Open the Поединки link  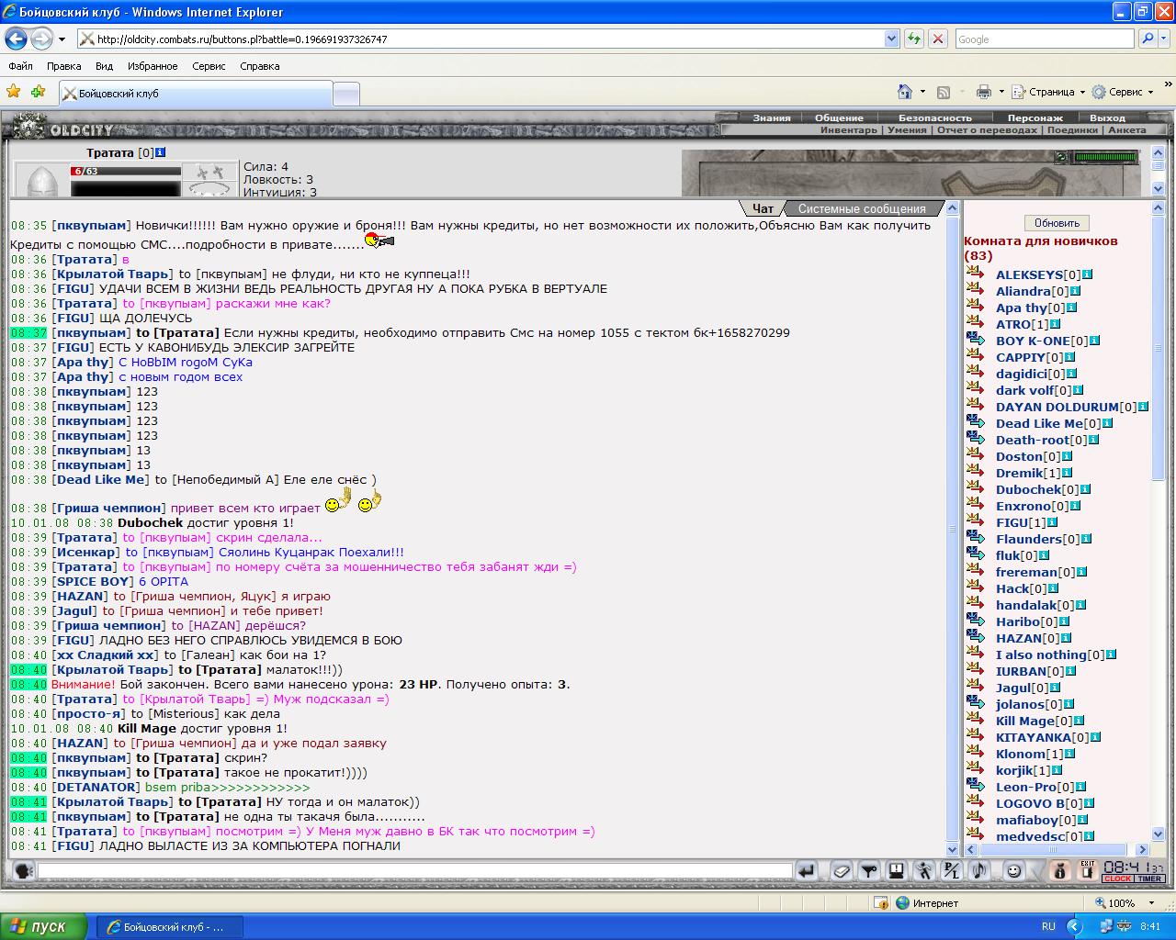(1072, 130)
